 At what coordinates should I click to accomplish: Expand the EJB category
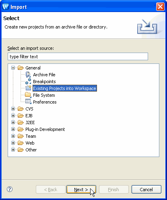tap(13, 116)
